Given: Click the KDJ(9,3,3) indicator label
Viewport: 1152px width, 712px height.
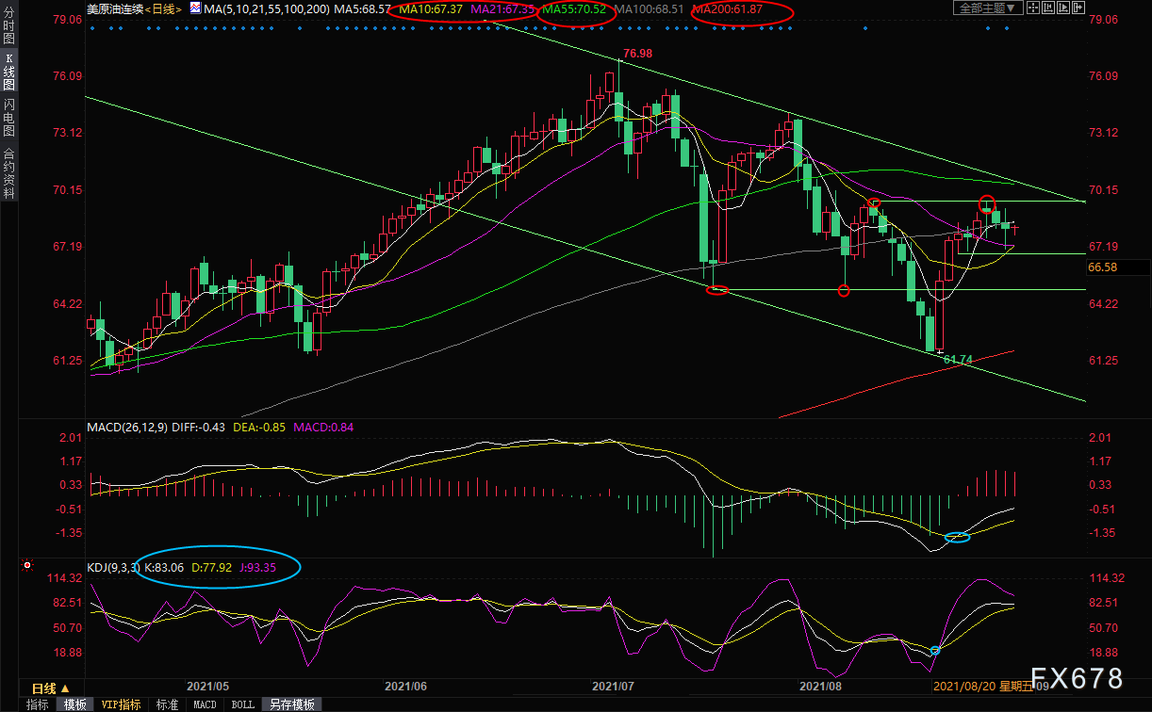Looking at the screenshot, I should pyautogui.click(x=113, y=567).
